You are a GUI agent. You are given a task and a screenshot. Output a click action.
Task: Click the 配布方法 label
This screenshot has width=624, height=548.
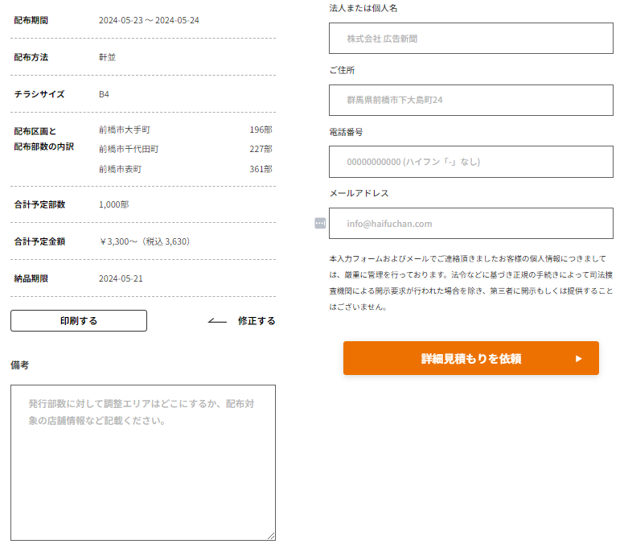[x=31, y=57]
